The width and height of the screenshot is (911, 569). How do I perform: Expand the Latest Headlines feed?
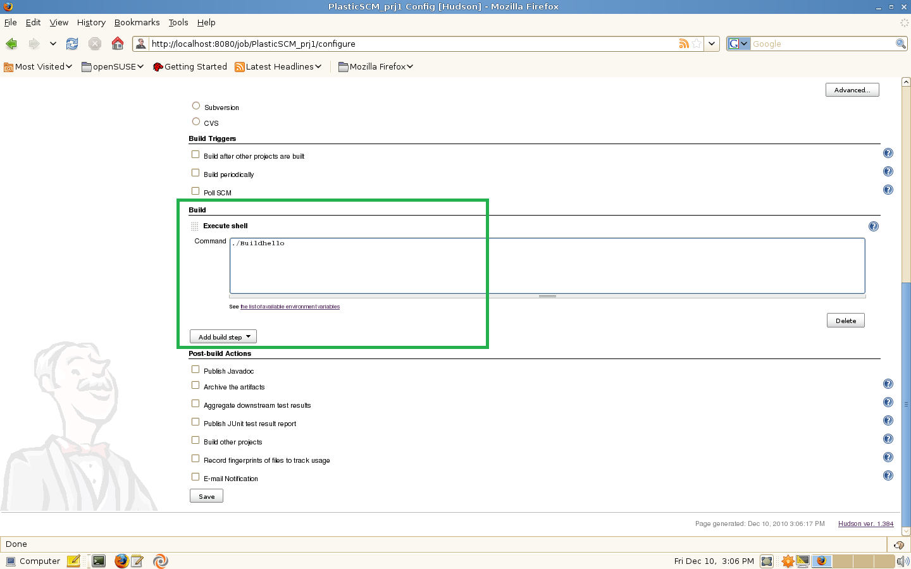(278, 66)
